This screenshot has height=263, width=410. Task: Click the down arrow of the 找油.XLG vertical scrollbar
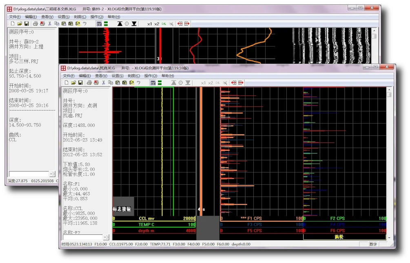pos(389,237)
